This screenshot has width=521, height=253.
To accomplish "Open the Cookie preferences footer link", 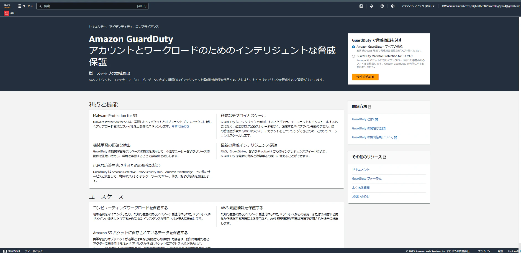I will tap(513, 251).
